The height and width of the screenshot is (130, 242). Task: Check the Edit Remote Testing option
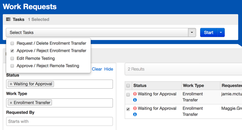(x=12, y=58)
